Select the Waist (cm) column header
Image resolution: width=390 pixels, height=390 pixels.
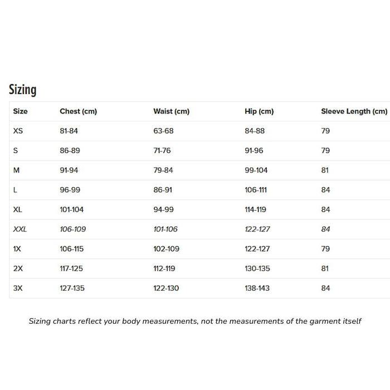click(171, 111)
